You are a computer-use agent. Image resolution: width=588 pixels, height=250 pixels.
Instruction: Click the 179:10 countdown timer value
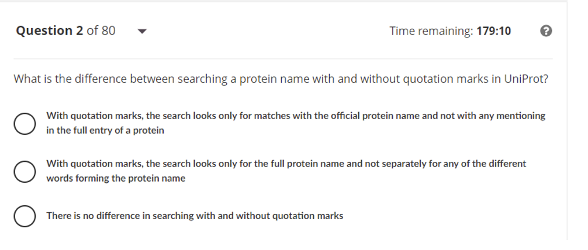point(493,31)
